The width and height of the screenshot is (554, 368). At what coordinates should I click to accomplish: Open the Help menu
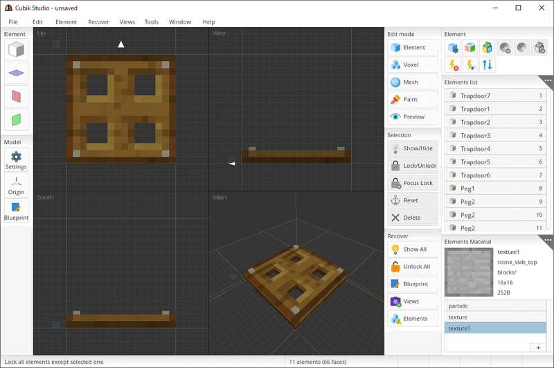(209, 22)
